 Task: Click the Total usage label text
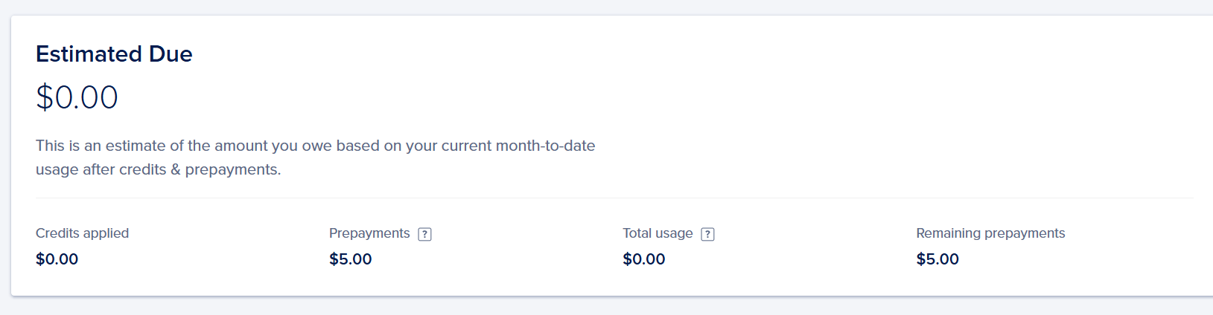pos(658,233)
